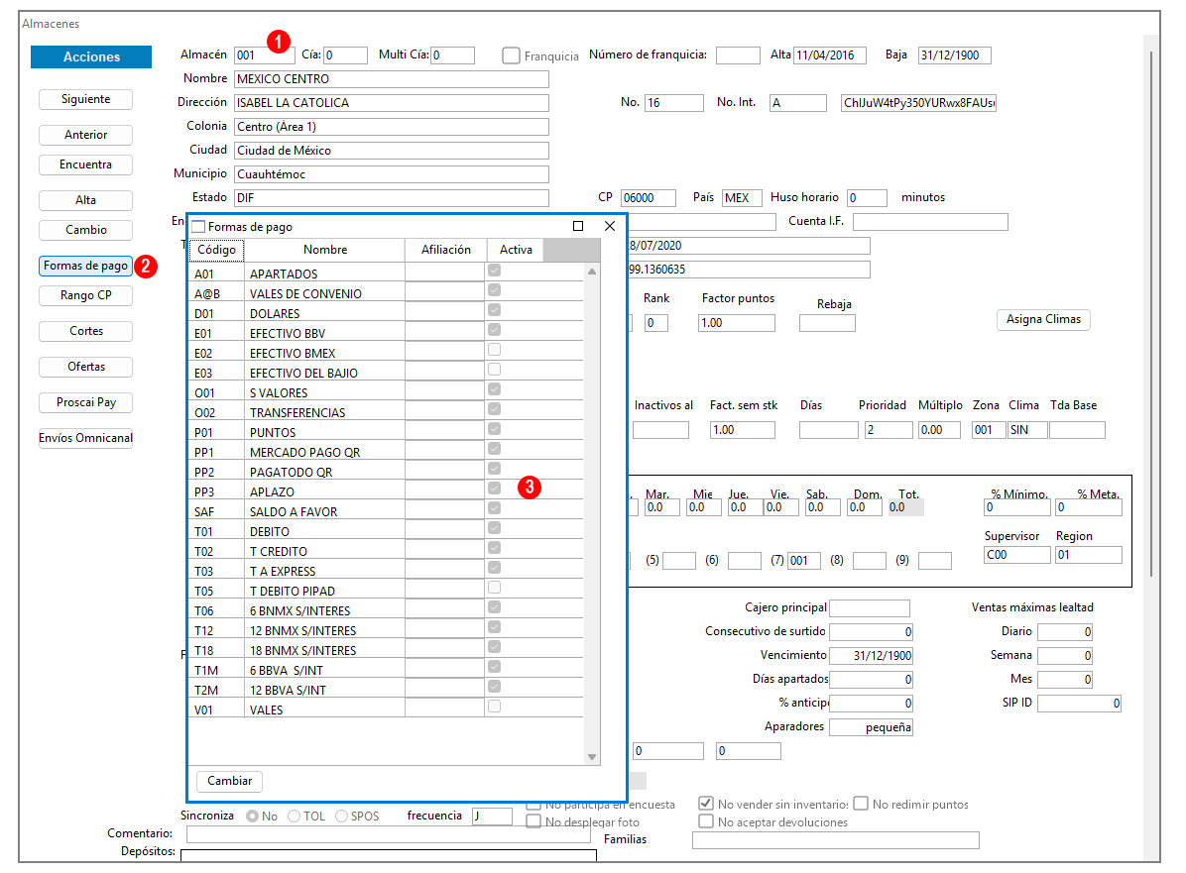Toggle Activa checkbox for EFECTIVO DEL BAJIO
Image resolution: width=1186 pixels, height=873 pixels.
[494, 370]
